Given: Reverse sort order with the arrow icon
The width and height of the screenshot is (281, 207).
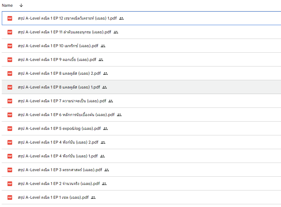Looking at the screenshot, I should click(x=21, y=6).
